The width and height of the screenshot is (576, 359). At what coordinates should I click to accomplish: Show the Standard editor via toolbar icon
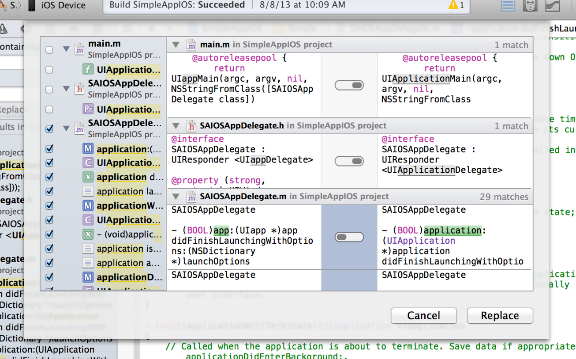pos(509,6)
